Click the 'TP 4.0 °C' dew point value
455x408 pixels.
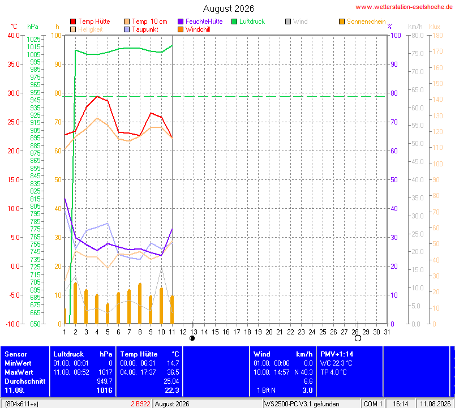click(333, 372)
